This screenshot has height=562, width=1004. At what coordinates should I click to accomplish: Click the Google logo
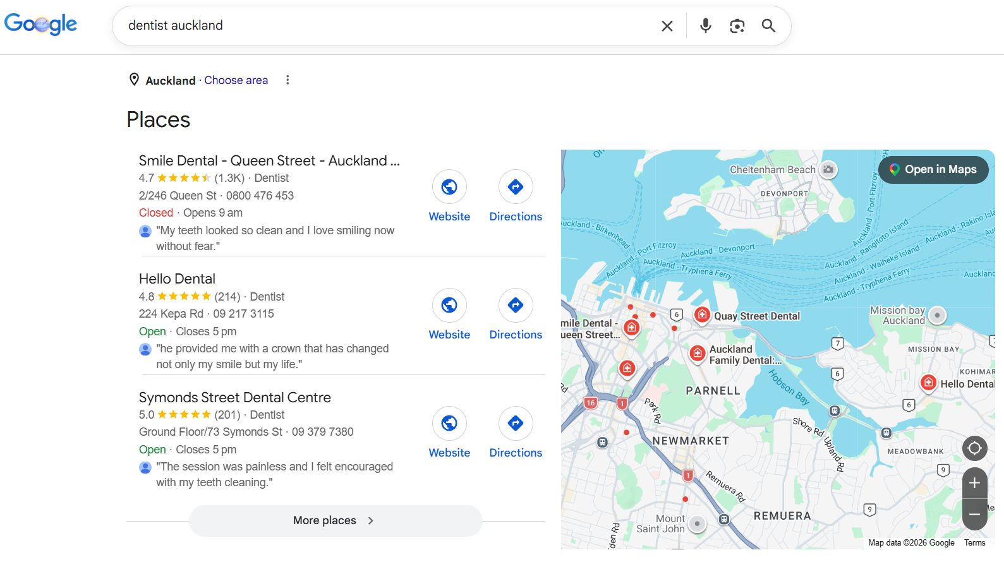40,25
